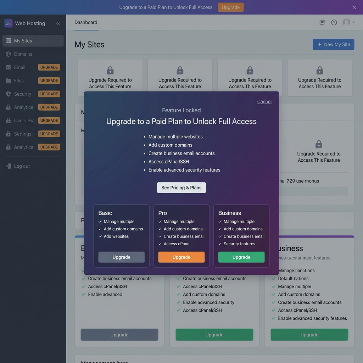Screen dimensions: 363x363
Task: Click the lock icon in the right side panel
Action: point(319,144)
